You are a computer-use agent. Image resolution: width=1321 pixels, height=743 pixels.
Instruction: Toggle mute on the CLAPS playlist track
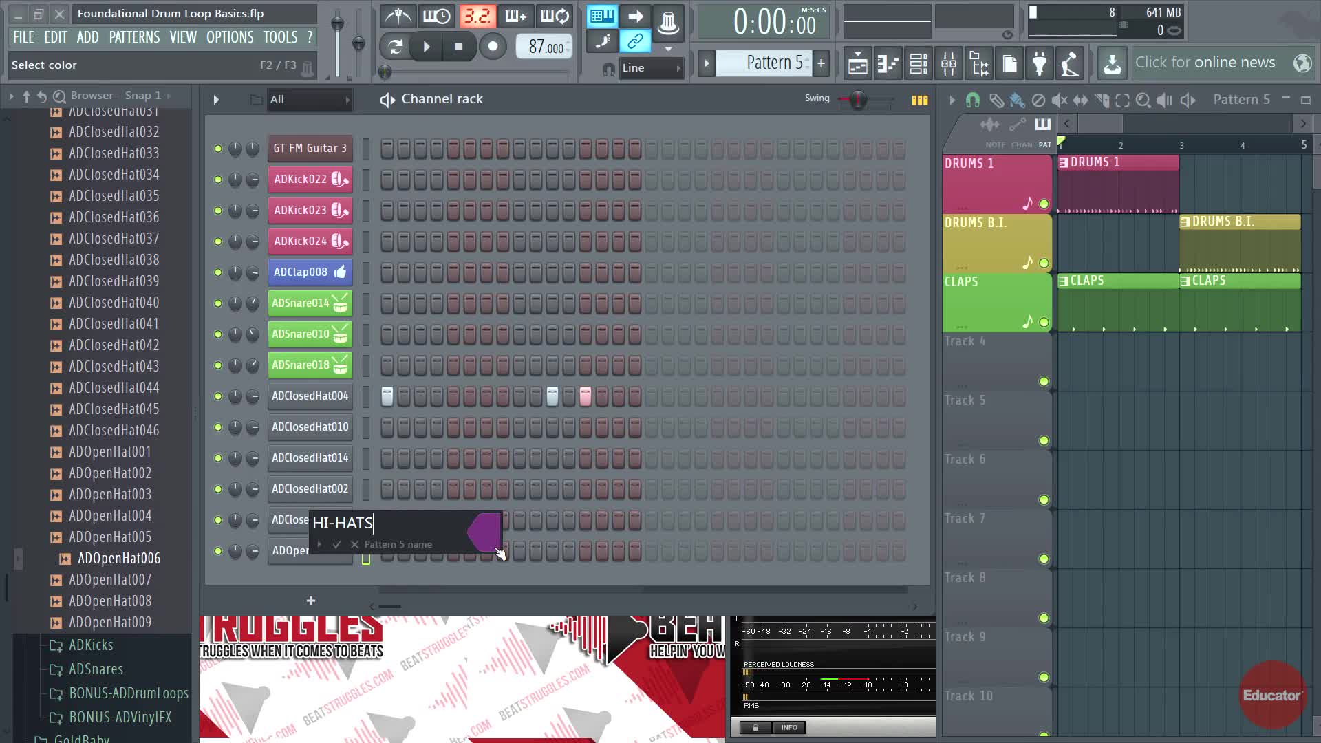click(1044, 322)
